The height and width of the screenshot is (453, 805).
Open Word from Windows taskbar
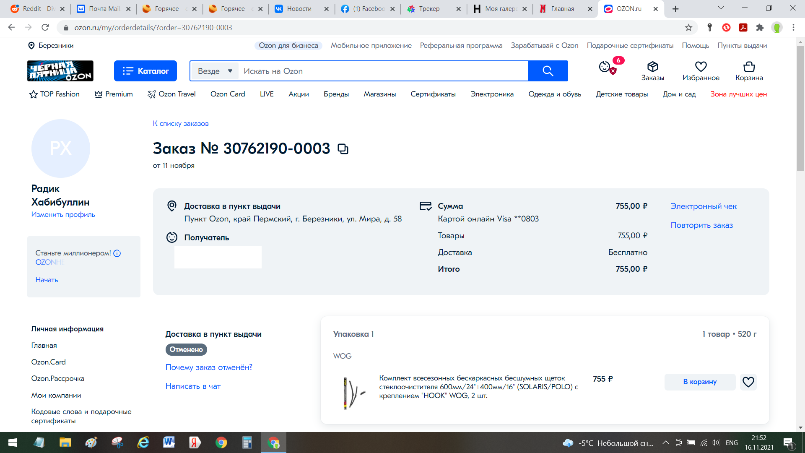[169, 443]
